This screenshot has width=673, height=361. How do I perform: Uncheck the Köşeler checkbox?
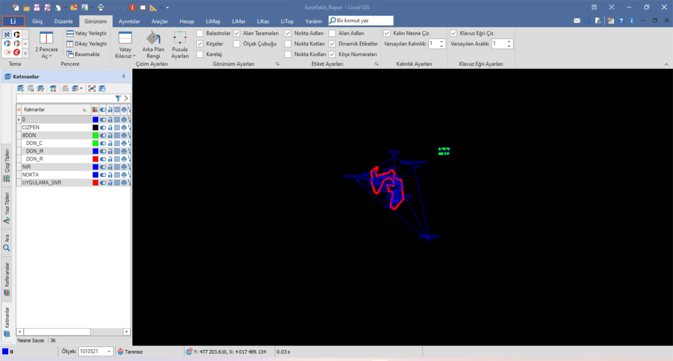point(200,44)
